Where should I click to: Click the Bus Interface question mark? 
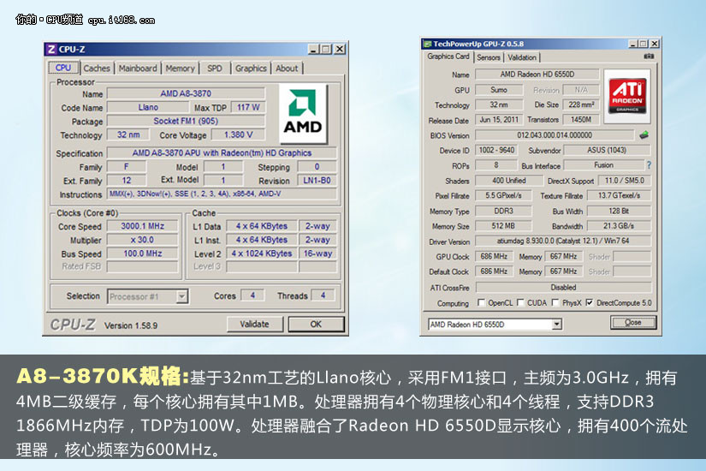tap(649, 165)
